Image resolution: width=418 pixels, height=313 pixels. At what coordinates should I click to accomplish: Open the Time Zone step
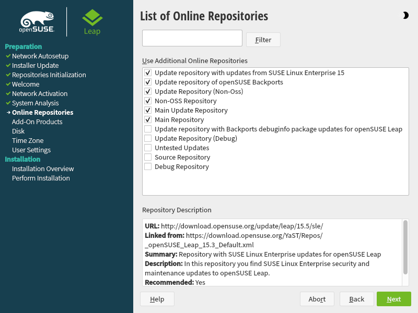point(27,140)
